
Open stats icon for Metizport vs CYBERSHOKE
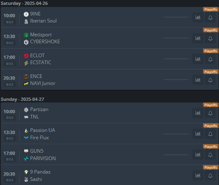pos(198,38)
